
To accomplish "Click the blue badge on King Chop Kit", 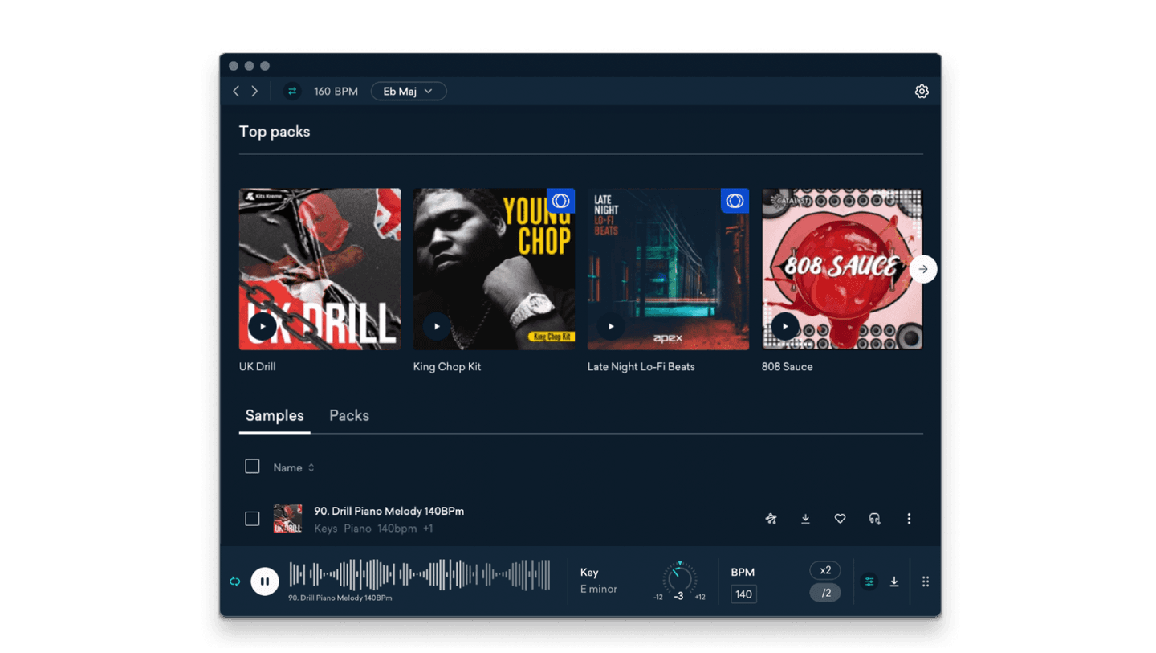I will click(x=560, y=201).
